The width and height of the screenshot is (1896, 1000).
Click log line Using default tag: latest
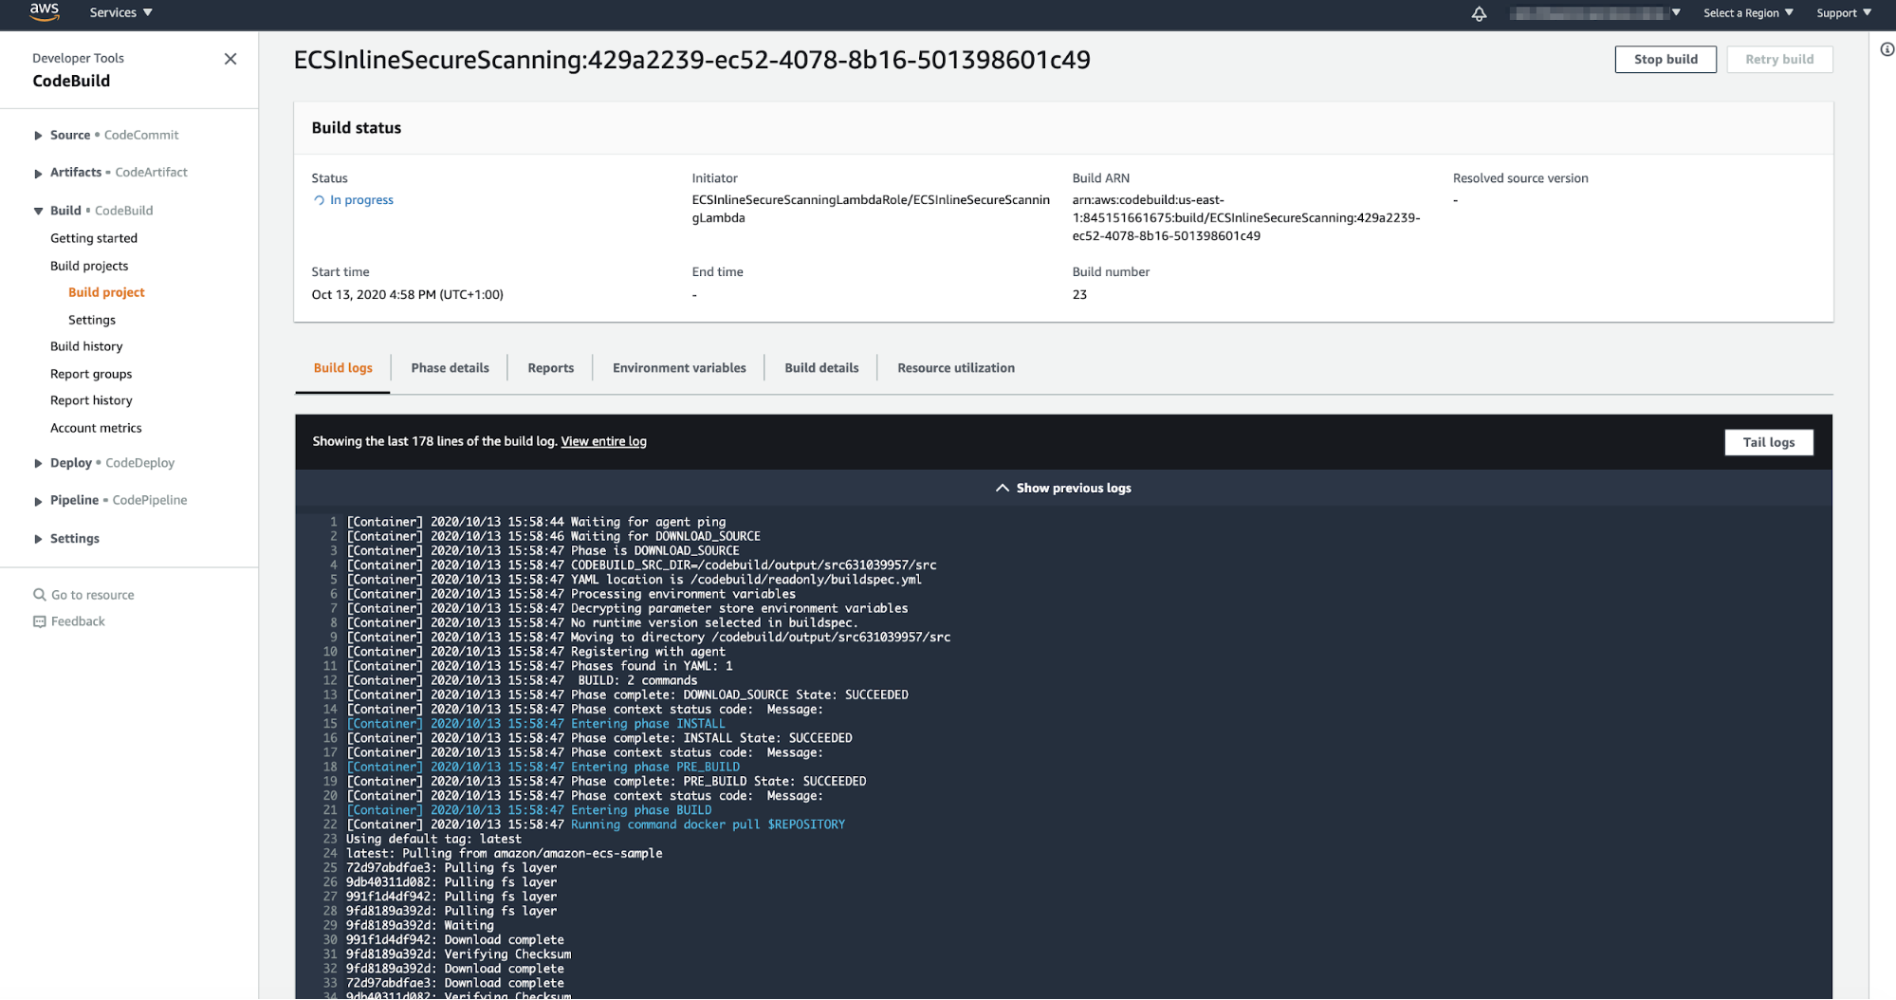click(x=433, y=839)
